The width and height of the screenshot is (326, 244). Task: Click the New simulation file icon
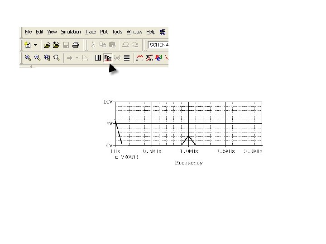point(28,45)
